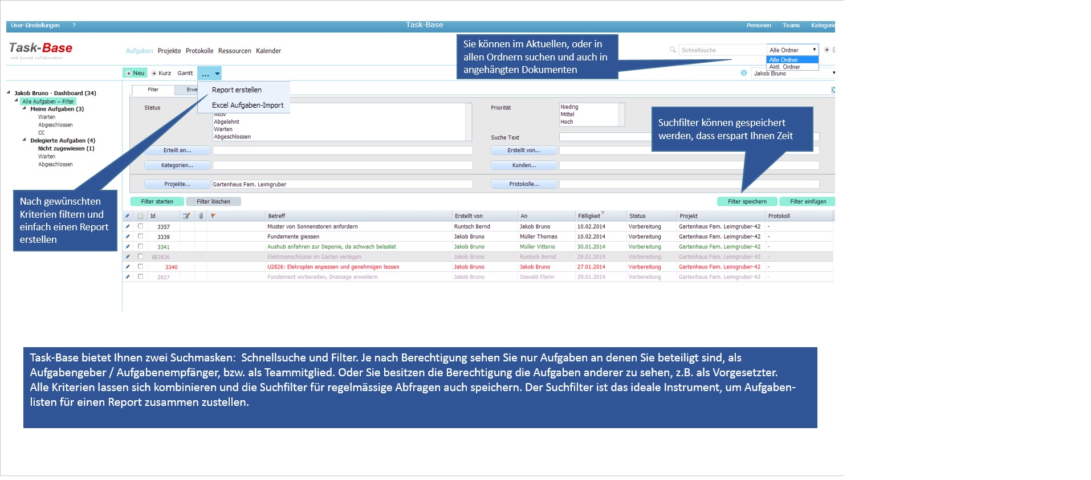Click the Task-Base logo
1091x480 pixels.
(40, 50)
